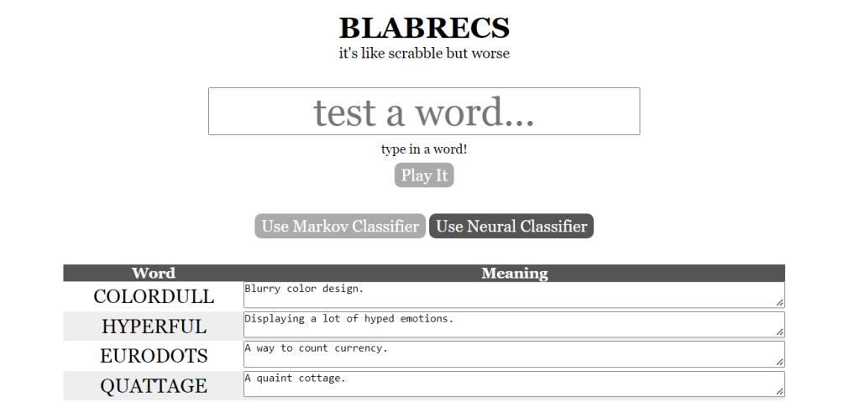Click the Word column header
The width and height of the screenshot is (859, 418).
[x=154, y=273]
